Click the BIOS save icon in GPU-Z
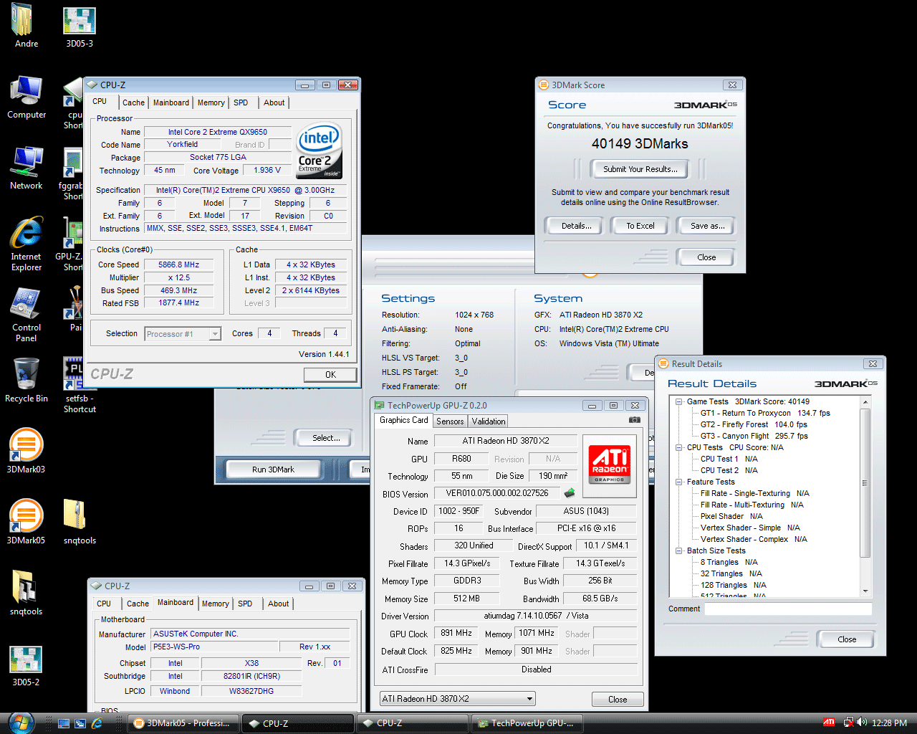Viewport: 917px width, 734px height. point(570,493)
